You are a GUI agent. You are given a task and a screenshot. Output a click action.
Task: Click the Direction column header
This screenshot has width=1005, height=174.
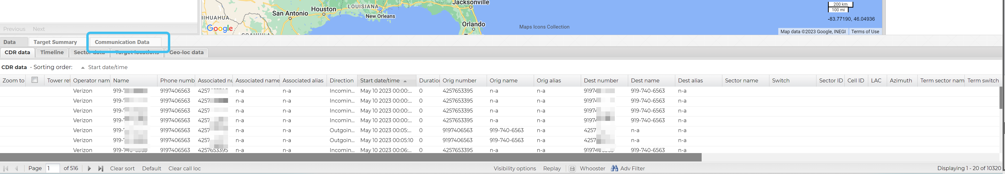[x=341, y=81]
